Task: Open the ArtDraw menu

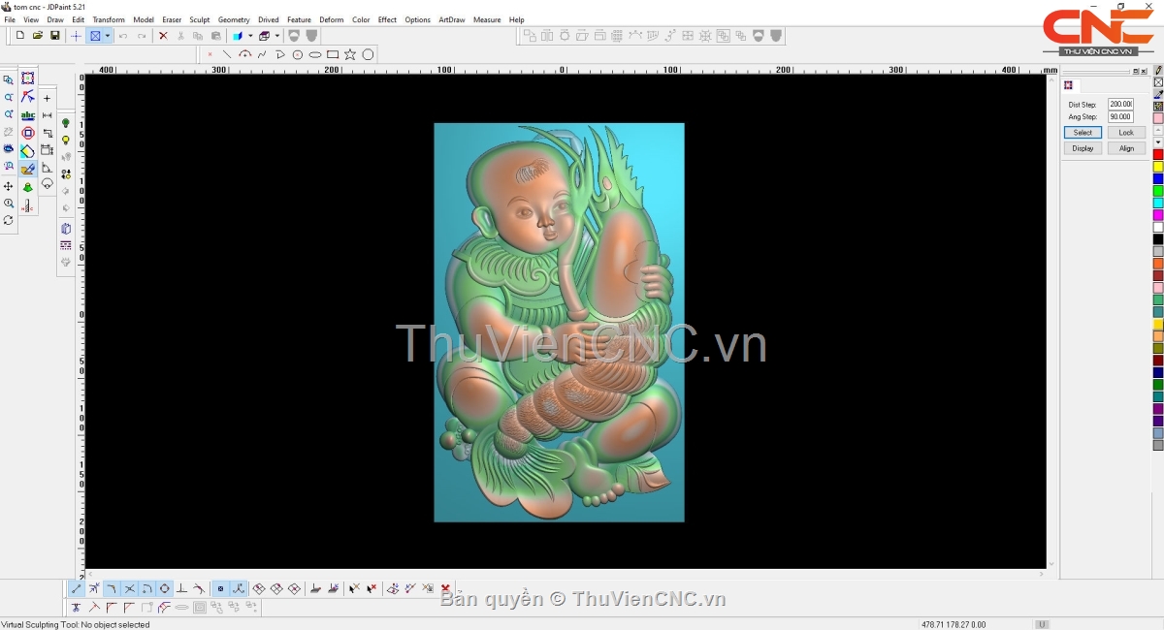Action: pos(451,19)
